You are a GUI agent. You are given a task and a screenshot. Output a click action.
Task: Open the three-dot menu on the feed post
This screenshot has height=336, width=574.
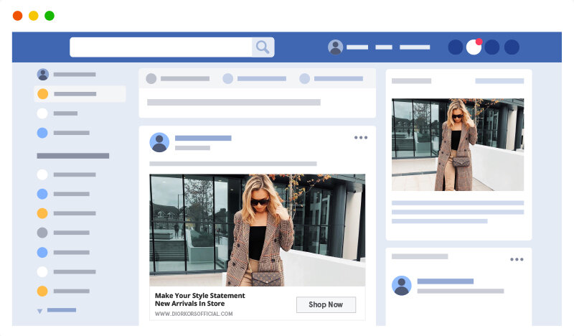(x=360, y=137)
